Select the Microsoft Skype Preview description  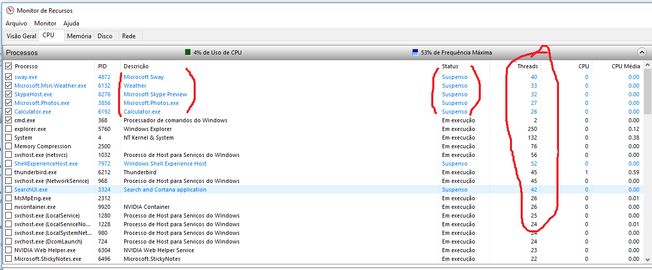(155, 94)
